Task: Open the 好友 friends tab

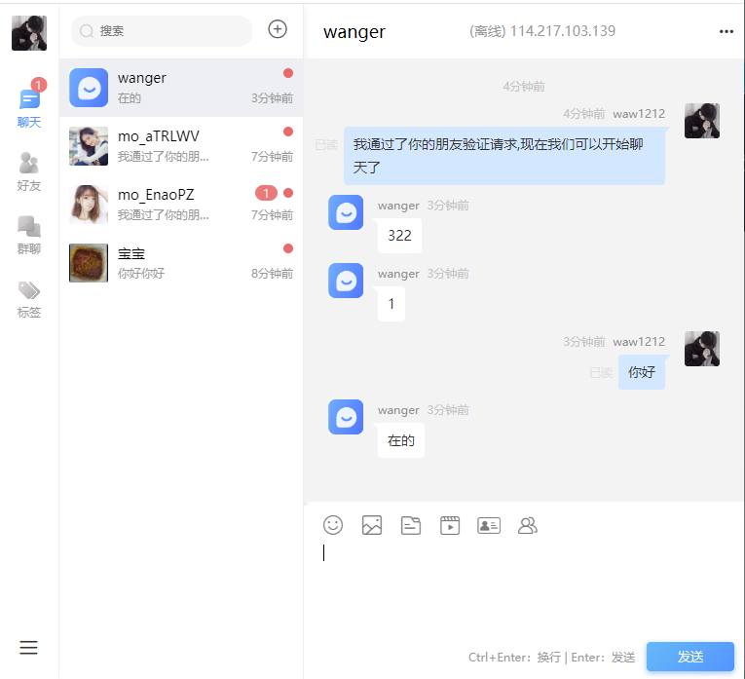Action: pos(29,171)
